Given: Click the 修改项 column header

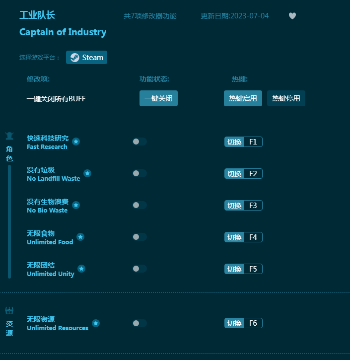Looking at the screenshot, I should pos(38,79).
